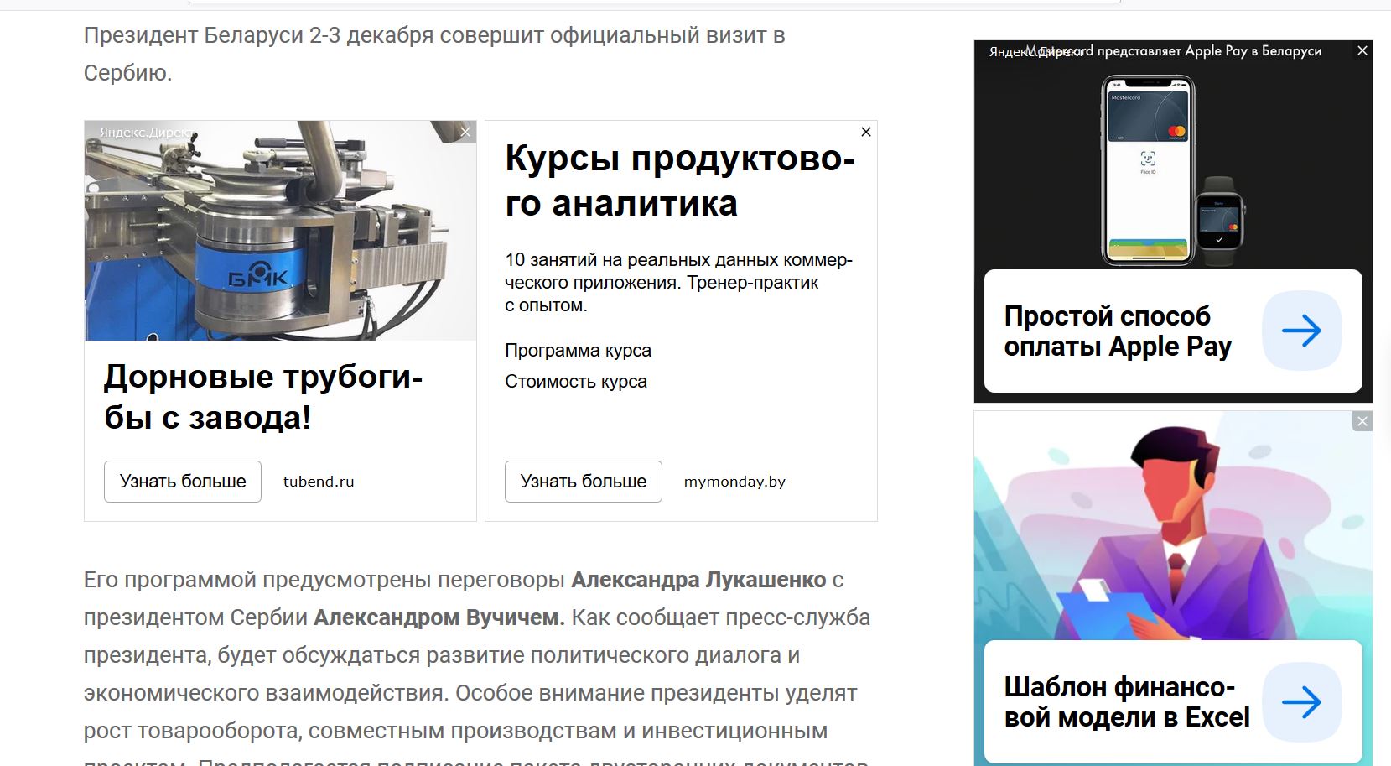Open the tubend.ru link

click(319, 482)
